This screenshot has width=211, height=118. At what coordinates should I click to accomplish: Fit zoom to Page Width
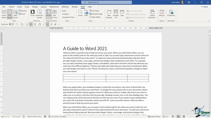(95, 17)
